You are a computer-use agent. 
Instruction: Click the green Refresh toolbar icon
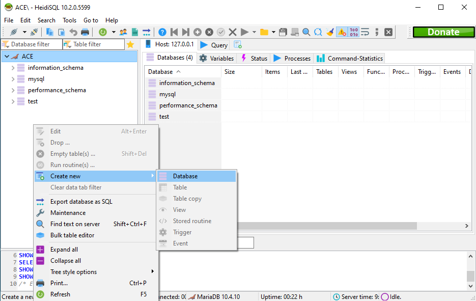click(x=103, y=32)
